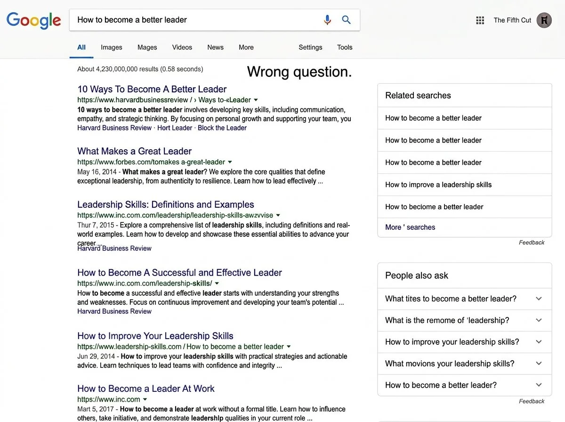Open dropdown arrow next to harvardbusinessreview URL
Viewport: 565px width, 422px height.
click(256, 100)
